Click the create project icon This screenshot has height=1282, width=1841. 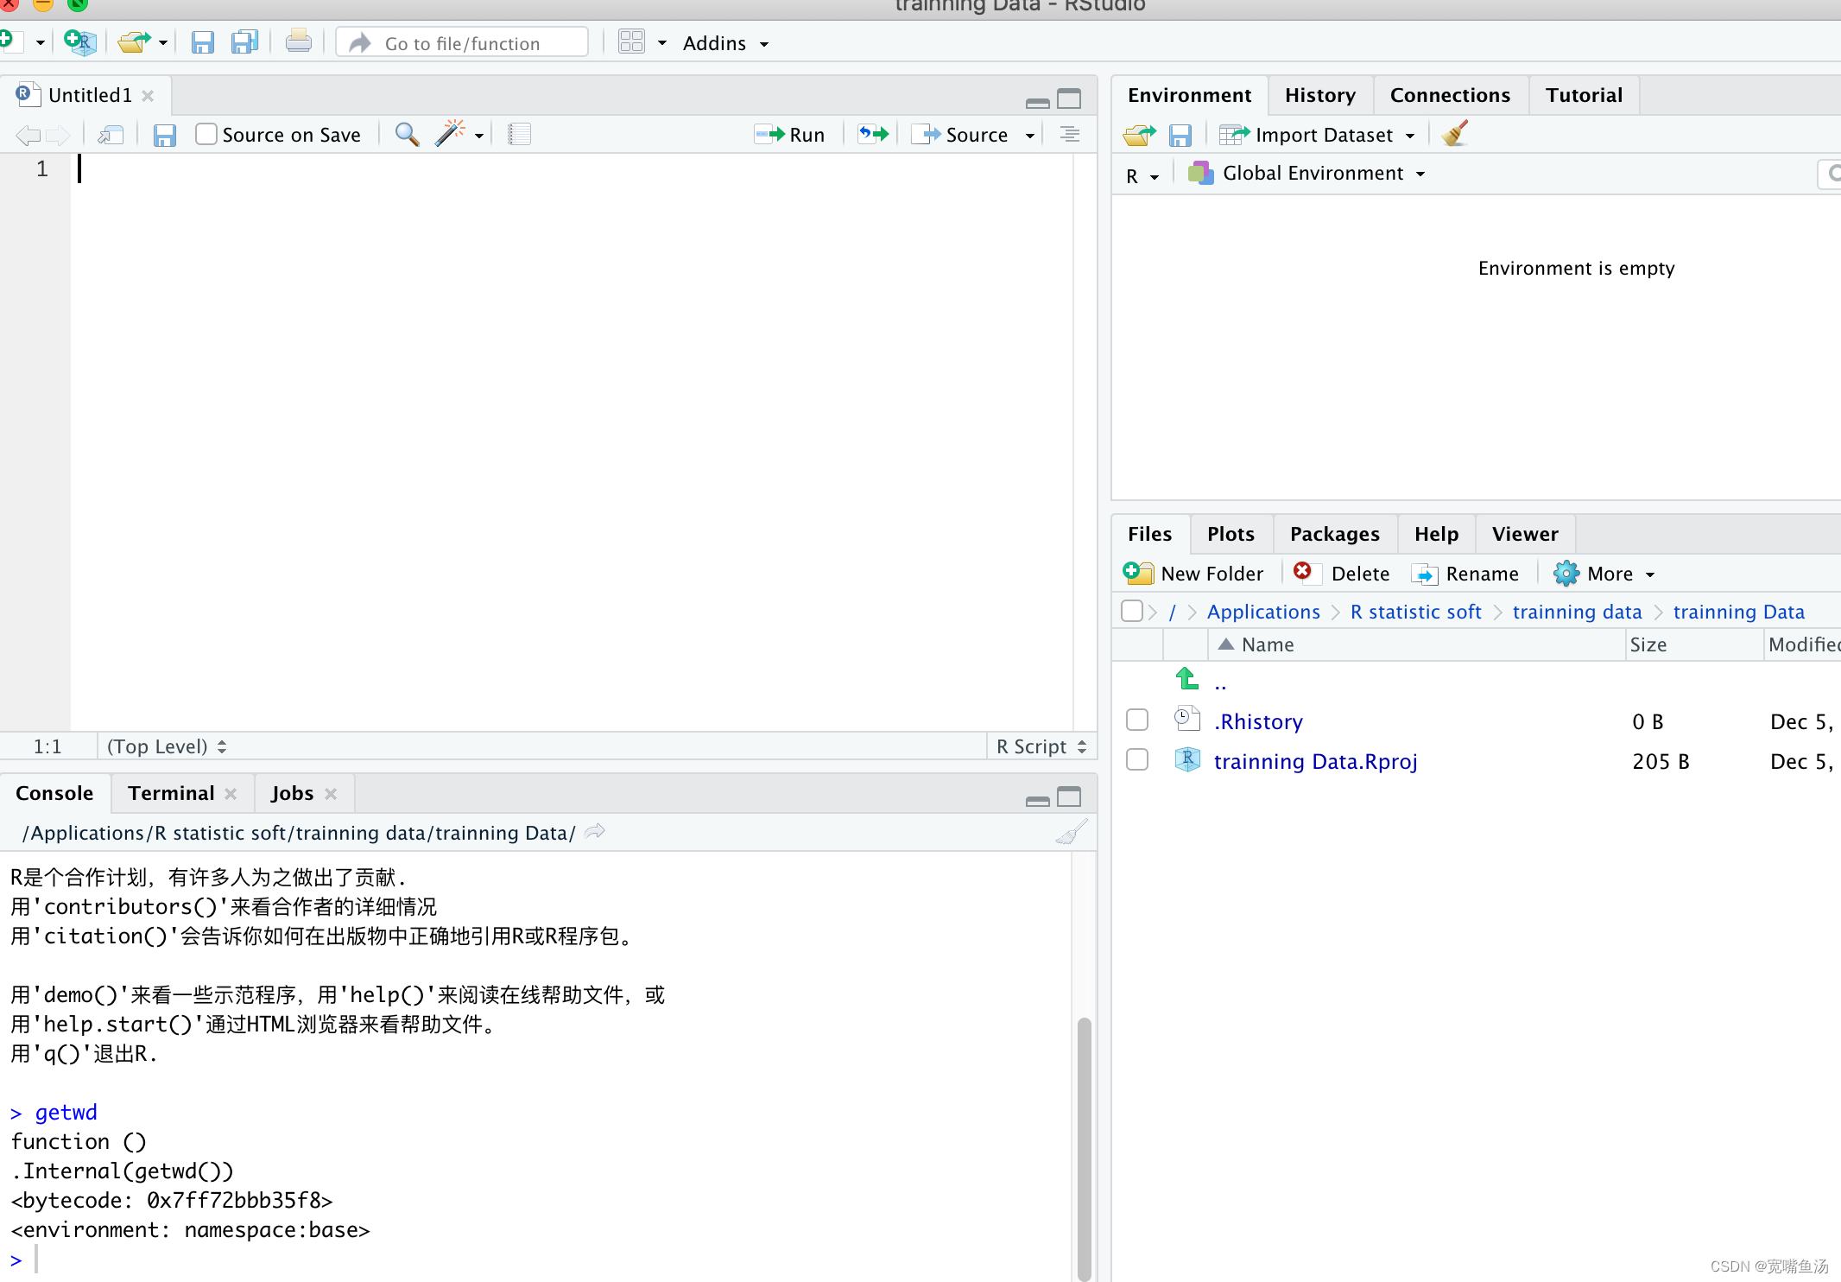80,42
